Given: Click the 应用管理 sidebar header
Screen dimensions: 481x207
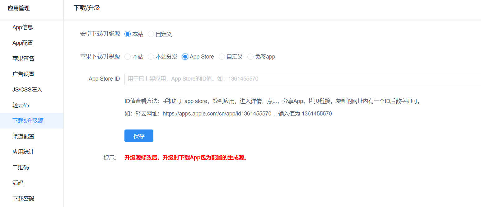Looking at the screenshot, I should 19,8.
